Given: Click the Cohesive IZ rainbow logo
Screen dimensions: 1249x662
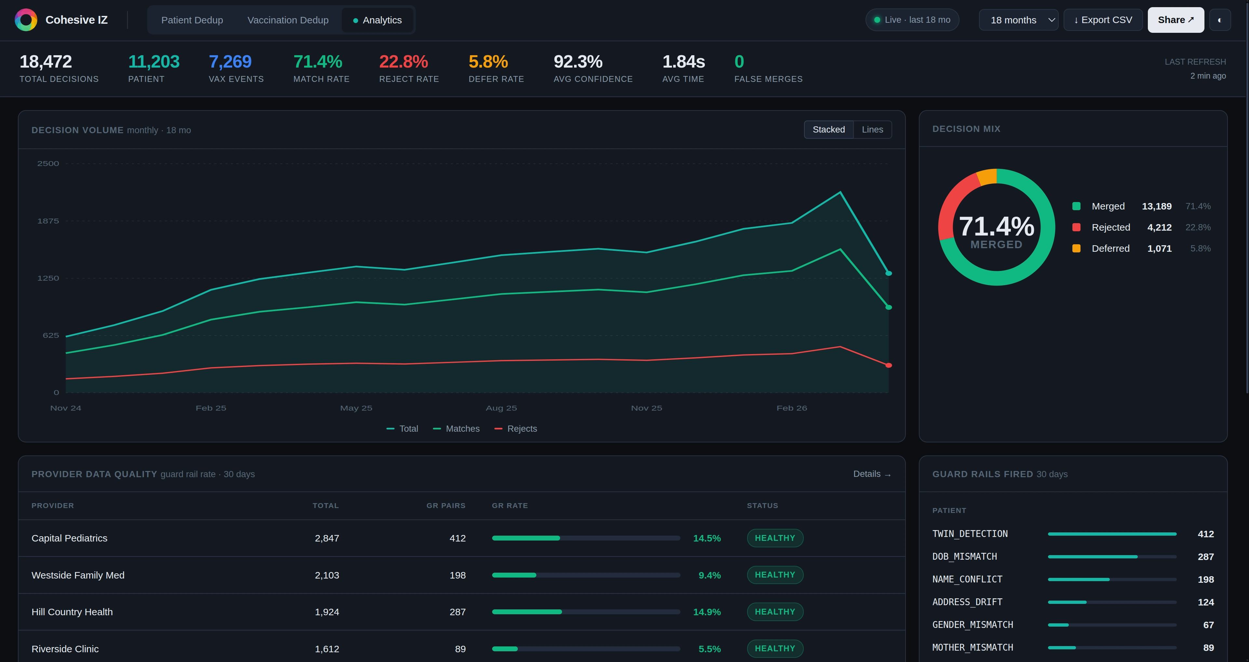Looking at the screenshot, I should click(26, 20).
